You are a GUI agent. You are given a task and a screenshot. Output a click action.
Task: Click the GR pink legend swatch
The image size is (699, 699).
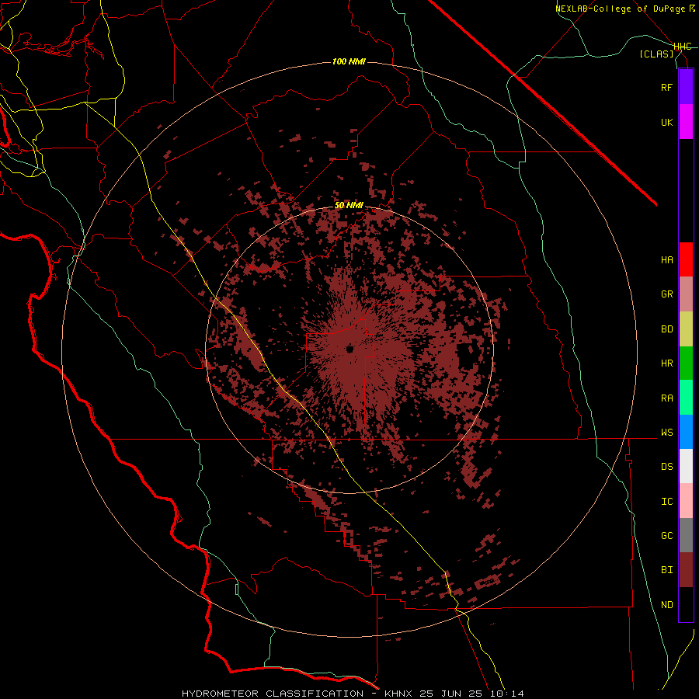coord(686,294)
